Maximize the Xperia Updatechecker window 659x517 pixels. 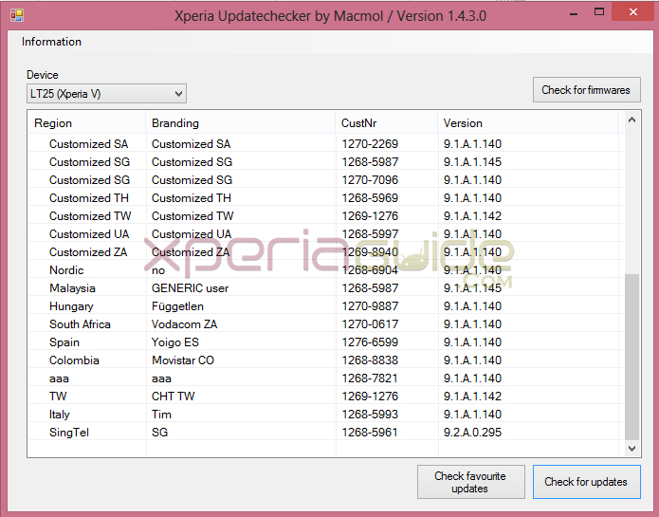pyautogui.click(x=599, y=12)
